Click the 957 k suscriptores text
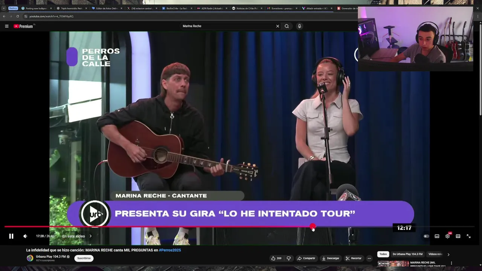 [45, 260]
